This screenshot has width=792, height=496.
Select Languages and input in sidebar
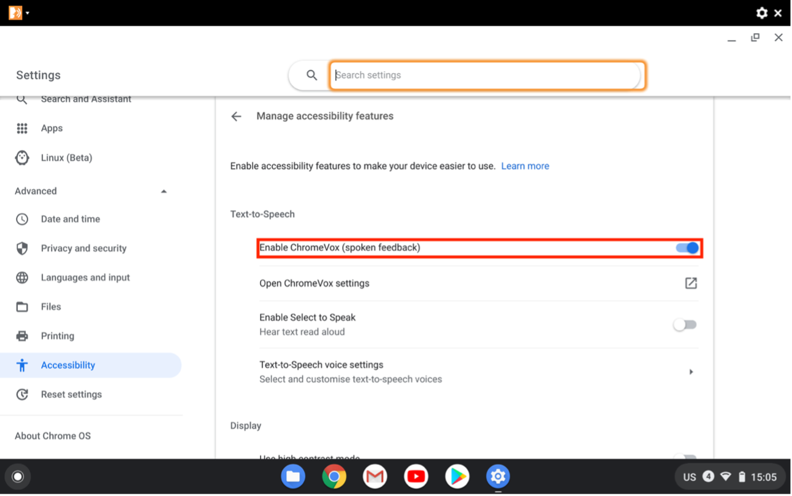coord(85,277)
